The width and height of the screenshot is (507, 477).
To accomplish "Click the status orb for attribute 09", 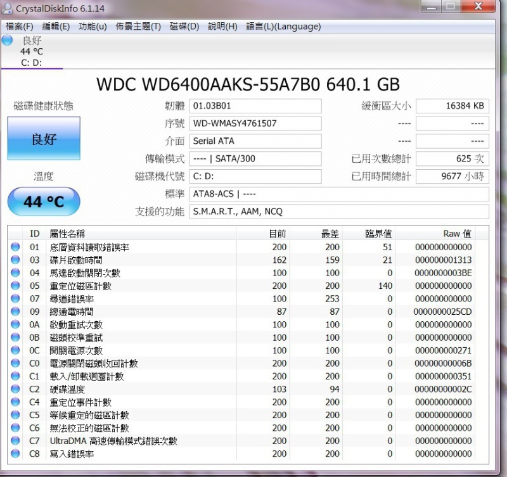I will click(15, 312).
